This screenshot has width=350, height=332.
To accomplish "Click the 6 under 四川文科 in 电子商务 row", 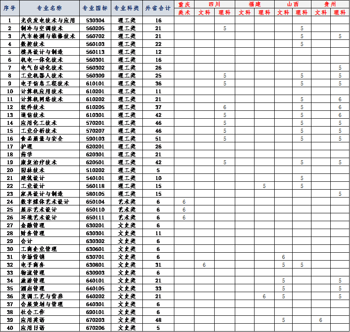I will click(x=204, y=265).
